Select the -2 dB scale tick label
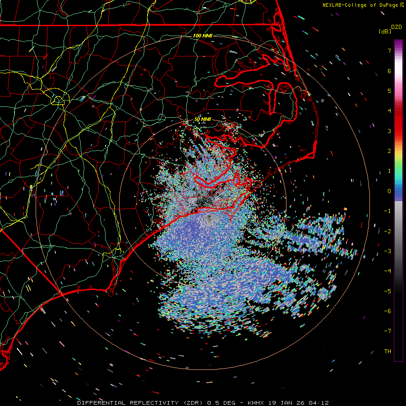Image resolution: width=406 pixels, height=406 pixels. (388, 231)
